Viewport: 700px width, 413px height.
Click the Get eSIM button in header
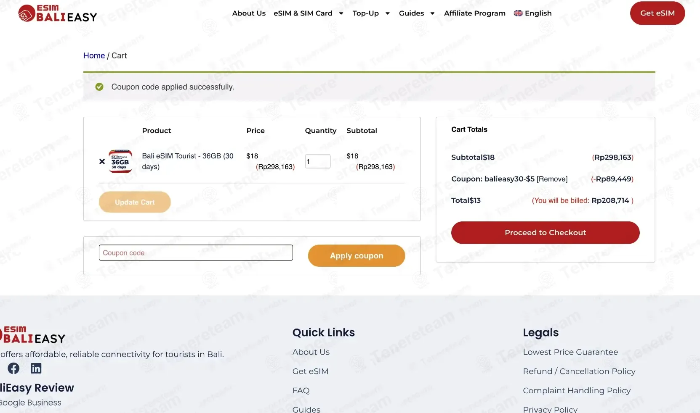point(657,13)
